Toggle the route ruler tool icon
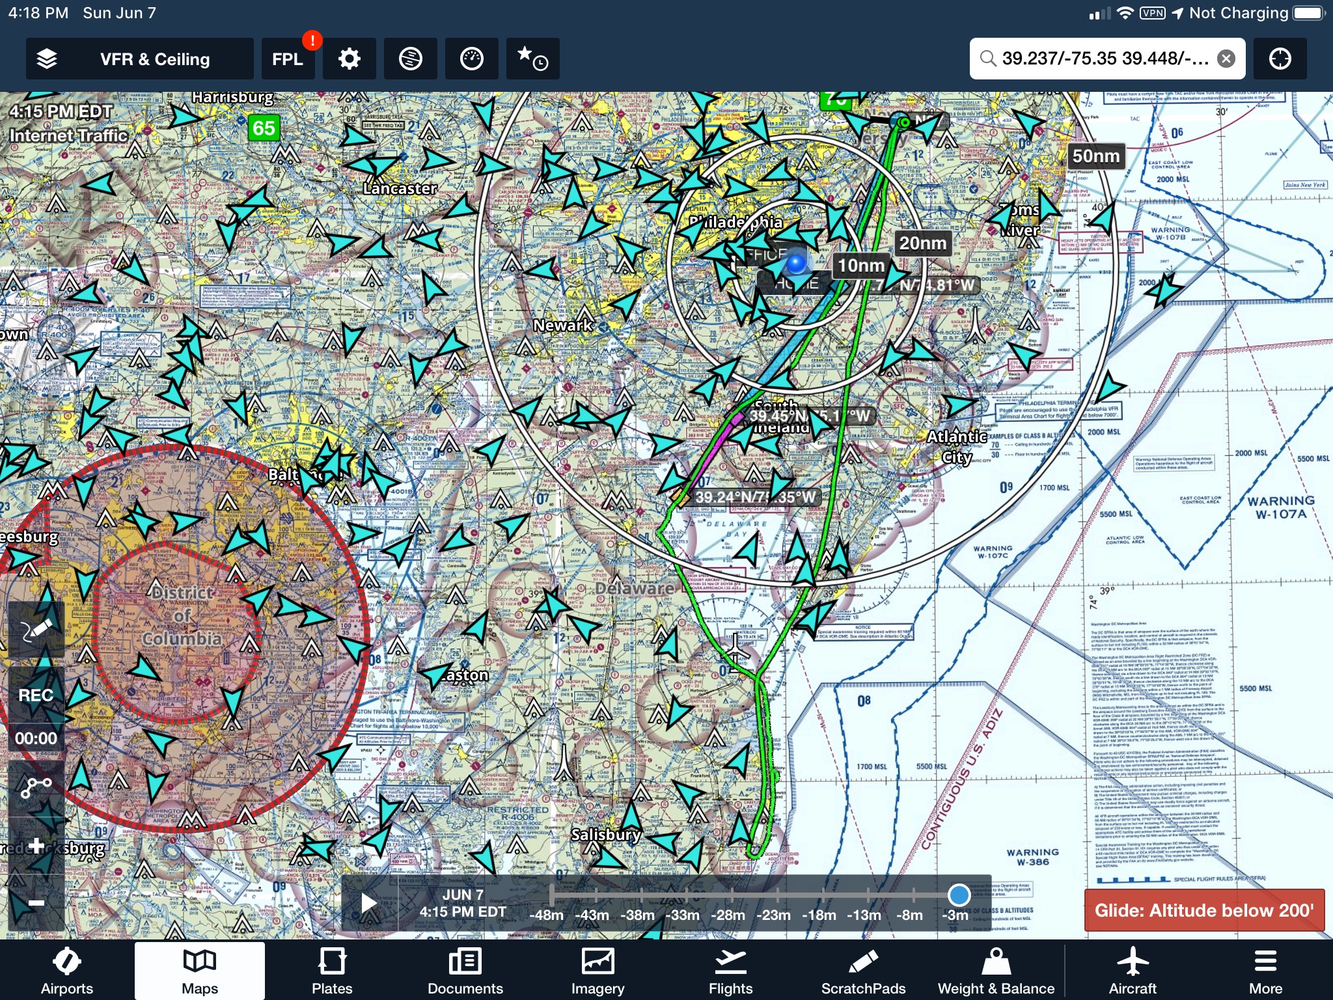 click(36, 786)
